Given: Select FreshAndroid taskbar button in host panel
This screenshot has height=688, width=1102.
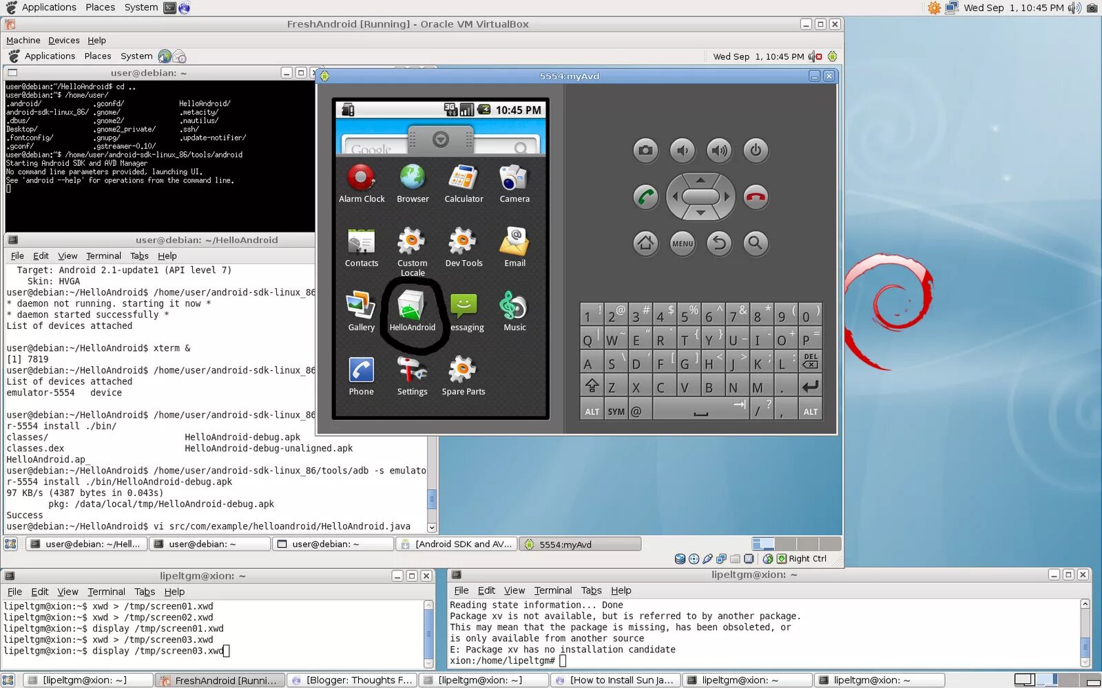Looking at the screenshot, I should pyautogui.click(x=219, y=680).
